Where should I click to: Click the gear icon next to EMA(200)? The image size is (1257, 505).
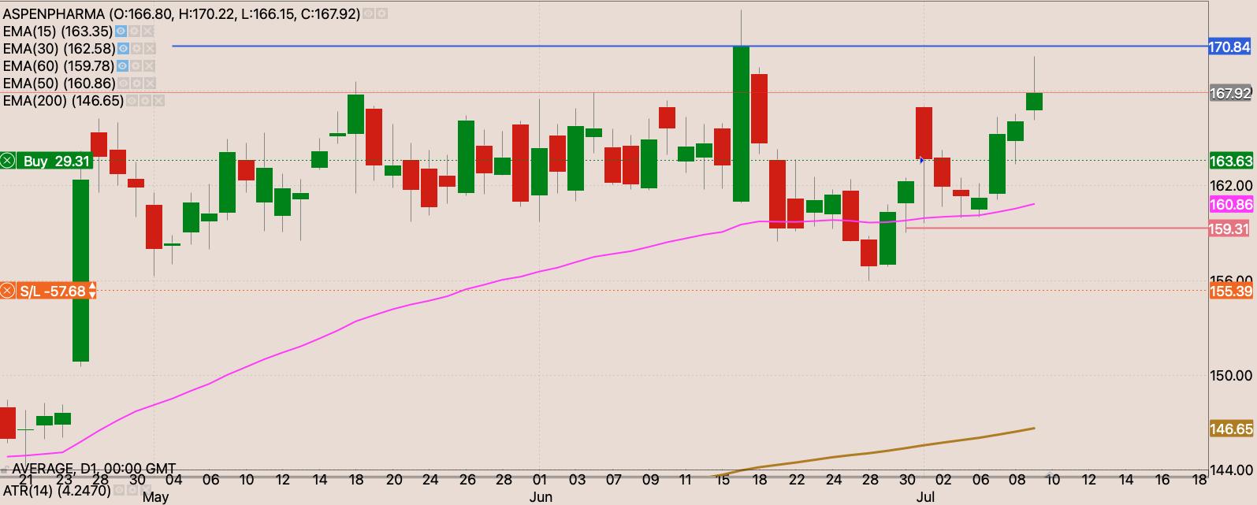click(x=145, y=101)
